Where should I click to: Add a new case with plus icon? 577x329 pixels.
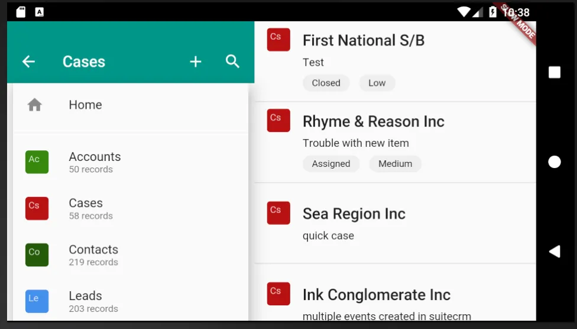[x=196, y=62]
